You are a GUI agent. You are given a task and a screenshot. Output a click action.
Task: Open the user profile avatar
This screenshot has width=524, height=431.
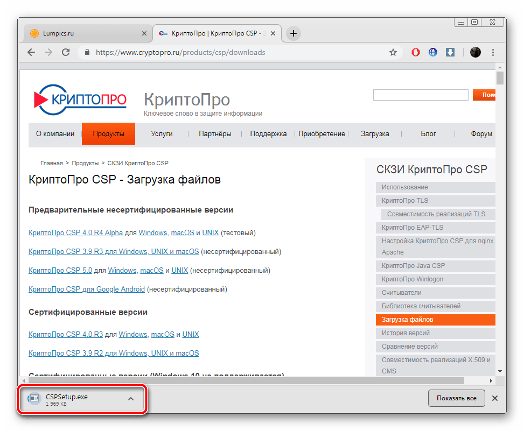tap(475, 52)
